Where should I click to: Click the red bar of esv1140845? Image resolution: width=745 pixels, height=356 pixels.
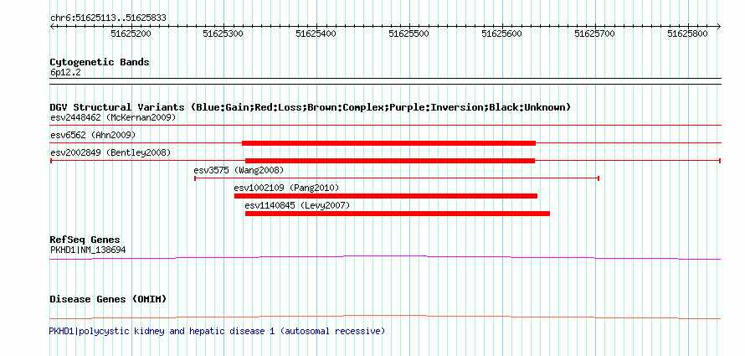point(398,214)
